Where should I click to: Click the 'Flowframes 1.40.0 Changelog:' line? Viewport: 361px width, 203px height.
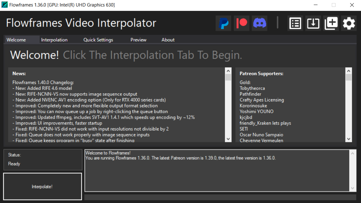[43, 82]
